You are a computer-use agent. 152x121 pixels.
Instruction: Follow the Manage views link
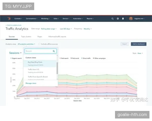pyautogui.click(x=31, y=83)
